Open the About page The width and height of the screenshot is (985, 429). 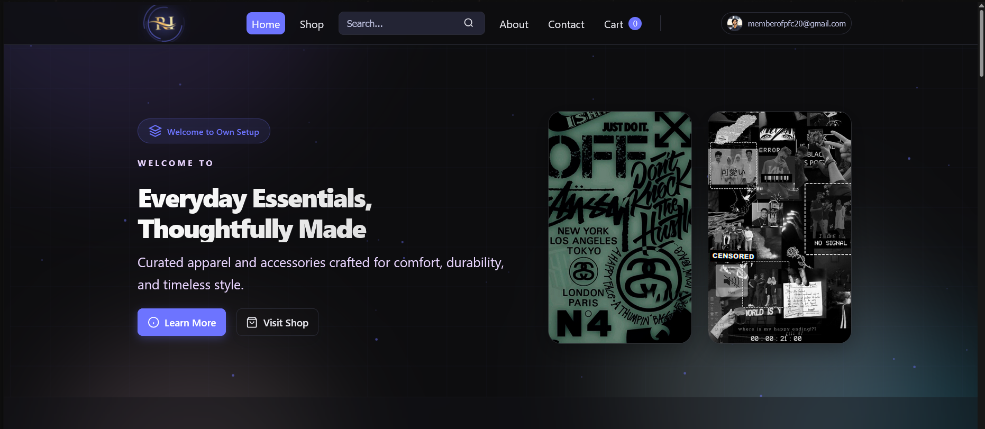click(514, 24)
